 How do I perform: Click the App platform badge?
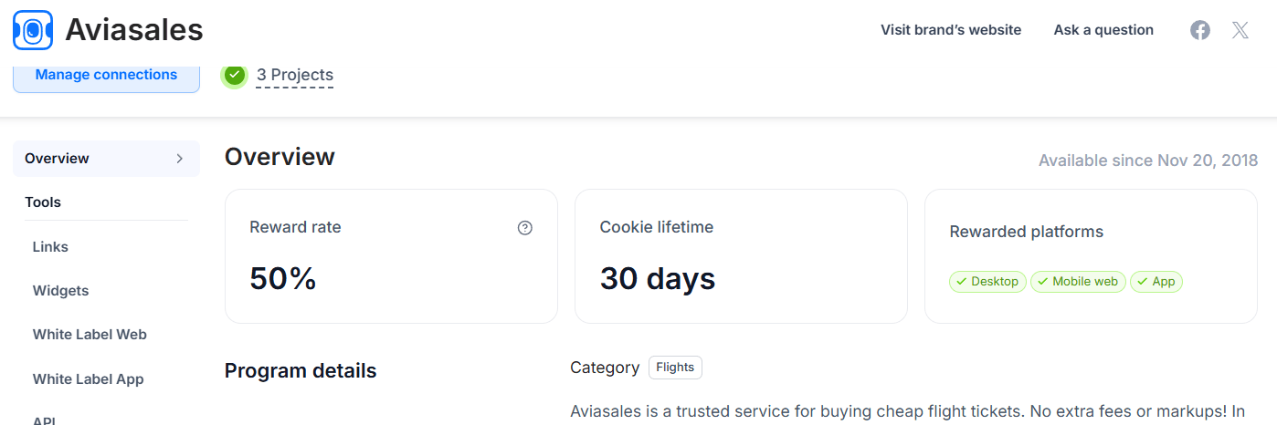[1156, 282]
